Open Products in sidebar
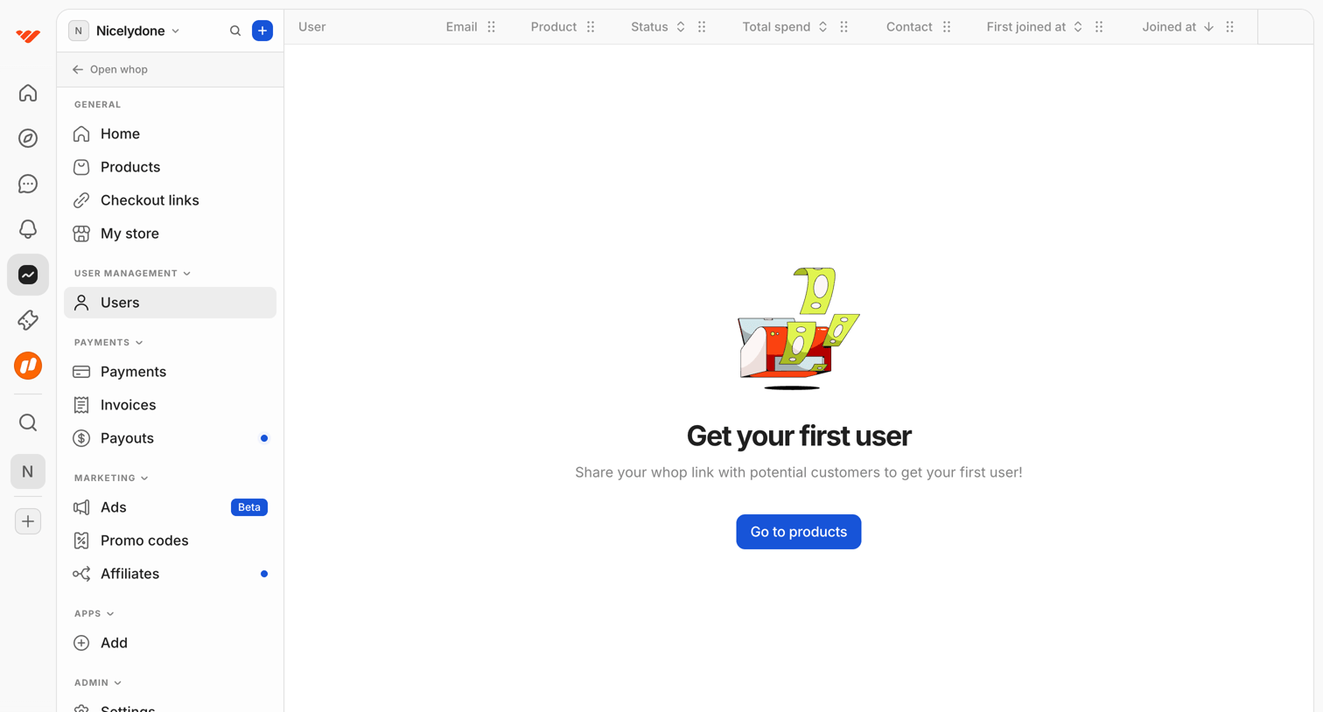Screen dimensions: 1323x712 coord(170,167)
